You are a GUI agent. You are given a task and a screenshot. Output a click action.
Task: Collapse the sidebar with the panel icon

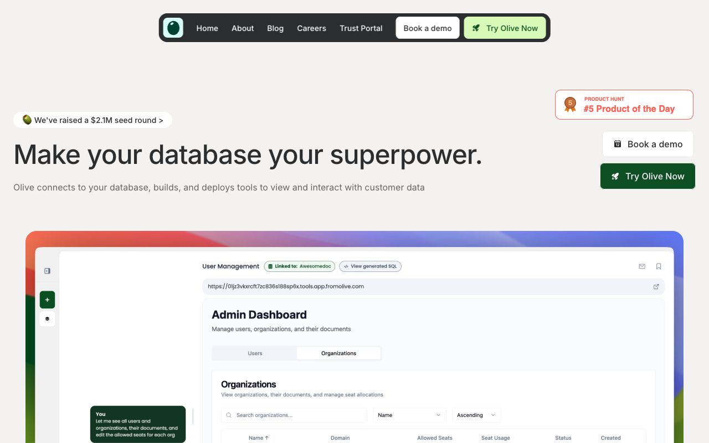[48, 270]
